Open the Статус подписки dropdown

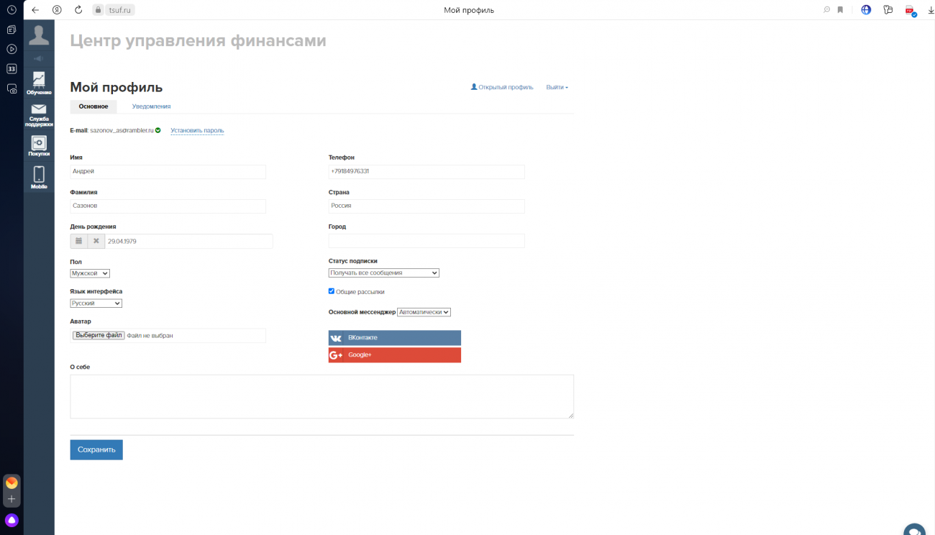(x=383, y=273)
